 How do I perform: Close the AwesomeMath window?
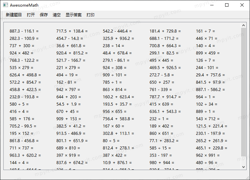tap(242, 5)
